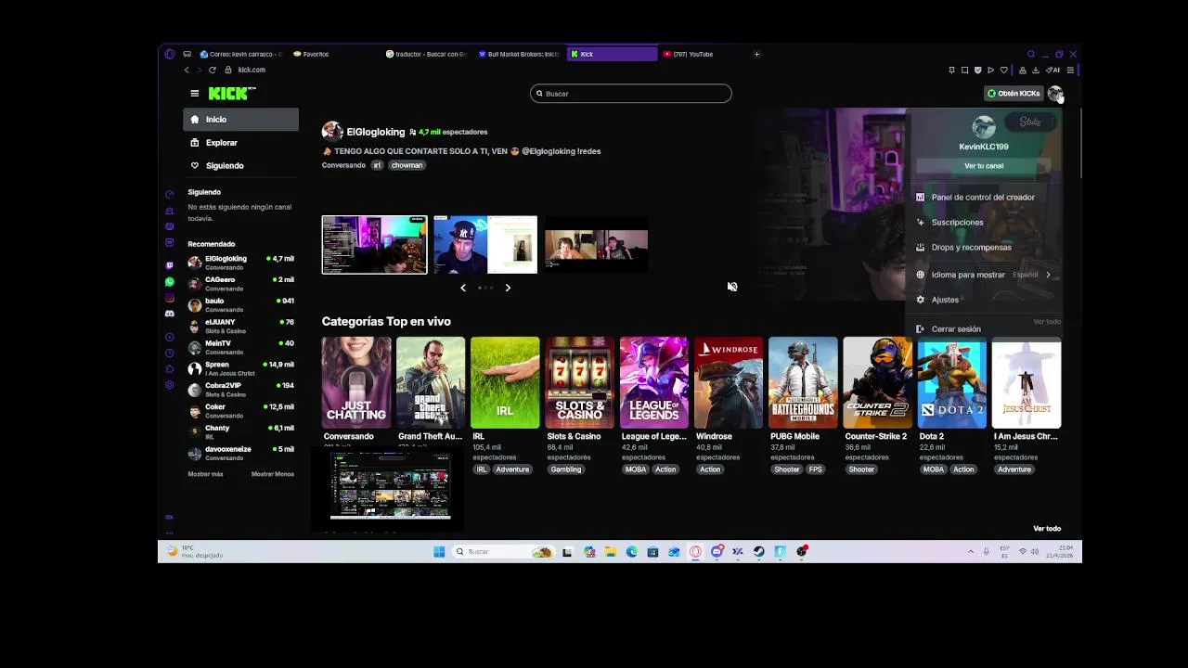Go to Inicio in Kick sidebar
The width and height of the screenshot is (1188, 668).
click(x=240, y=120)
